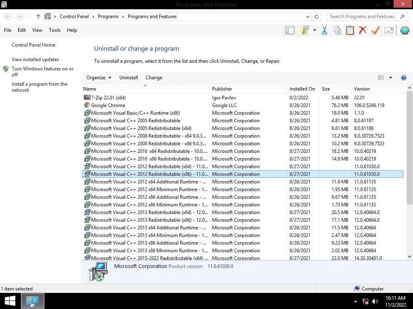Click the Refresh button in address bar

click(x=317, y=16)
